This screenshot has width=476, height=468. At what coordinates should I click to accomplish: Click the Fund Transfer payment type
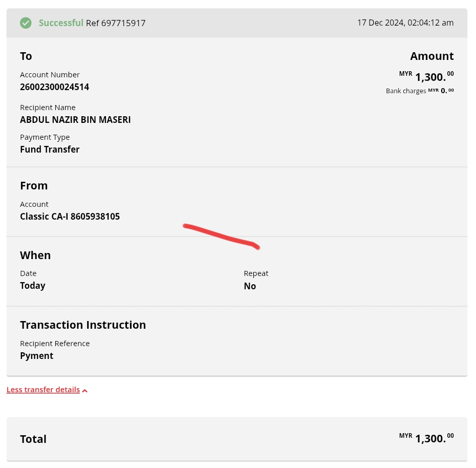[x=50, y=150]
